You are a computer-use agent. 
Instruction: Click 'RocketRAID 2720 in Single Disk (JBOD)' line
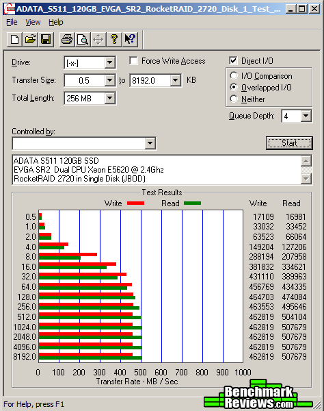[x=79, y=179]
